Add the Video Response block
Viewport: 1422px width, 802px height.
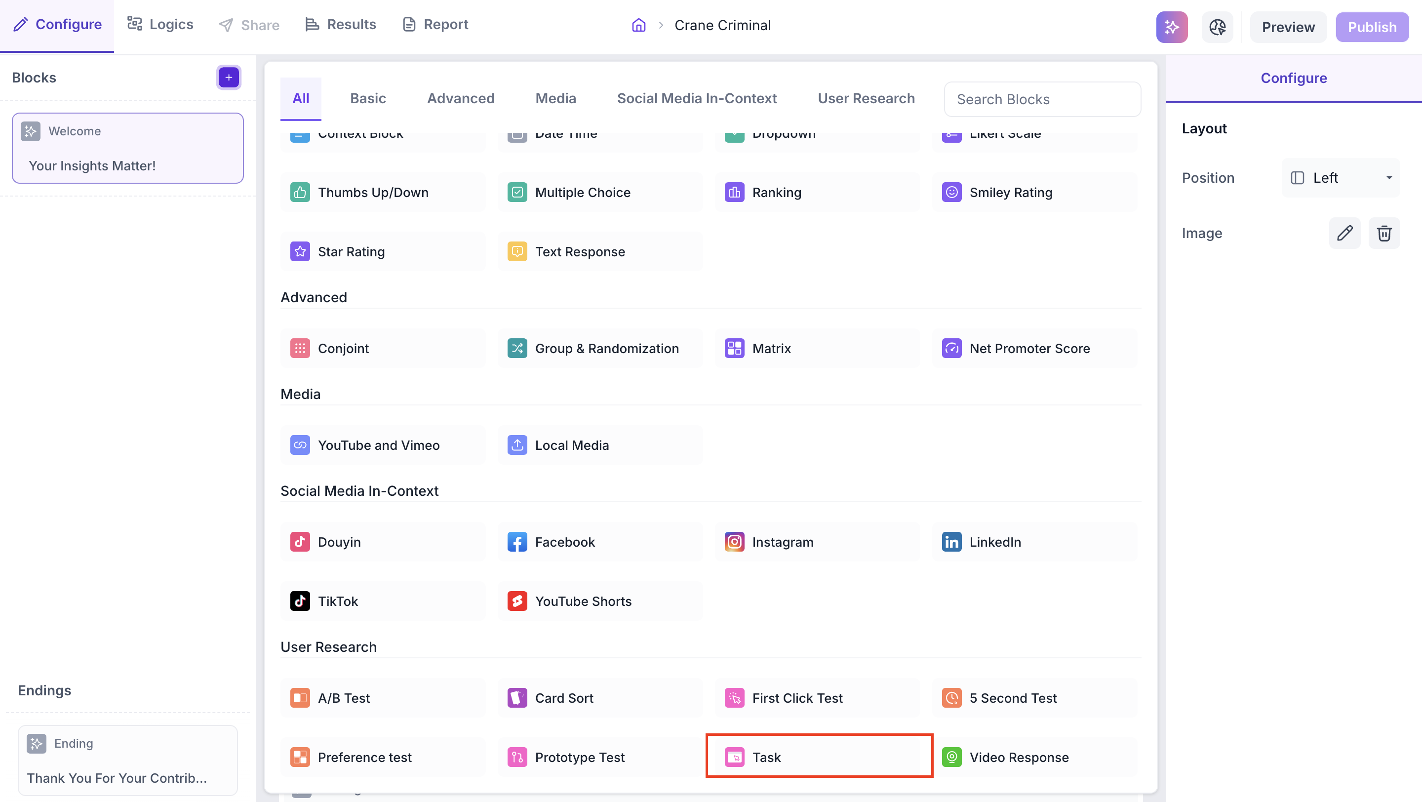pyautogui.click(x=1034, y=757)
